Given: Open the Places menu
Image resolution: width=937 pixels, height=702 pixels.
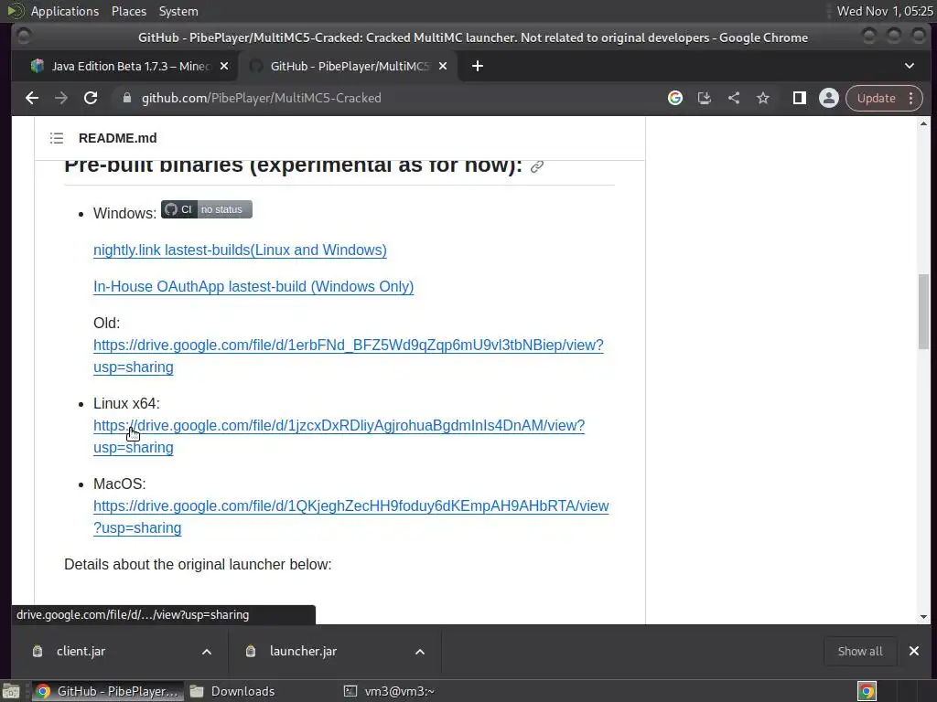Looking at the screenshot, I should [128, 11].
